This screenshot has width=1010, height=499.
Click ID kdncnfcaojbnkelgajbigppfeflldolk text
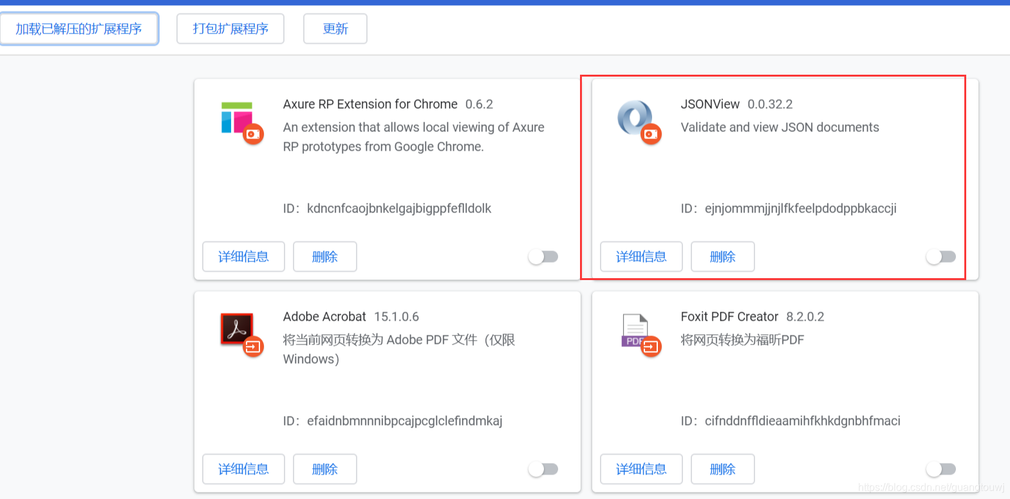pyautogui.click(x=387, y=209)
